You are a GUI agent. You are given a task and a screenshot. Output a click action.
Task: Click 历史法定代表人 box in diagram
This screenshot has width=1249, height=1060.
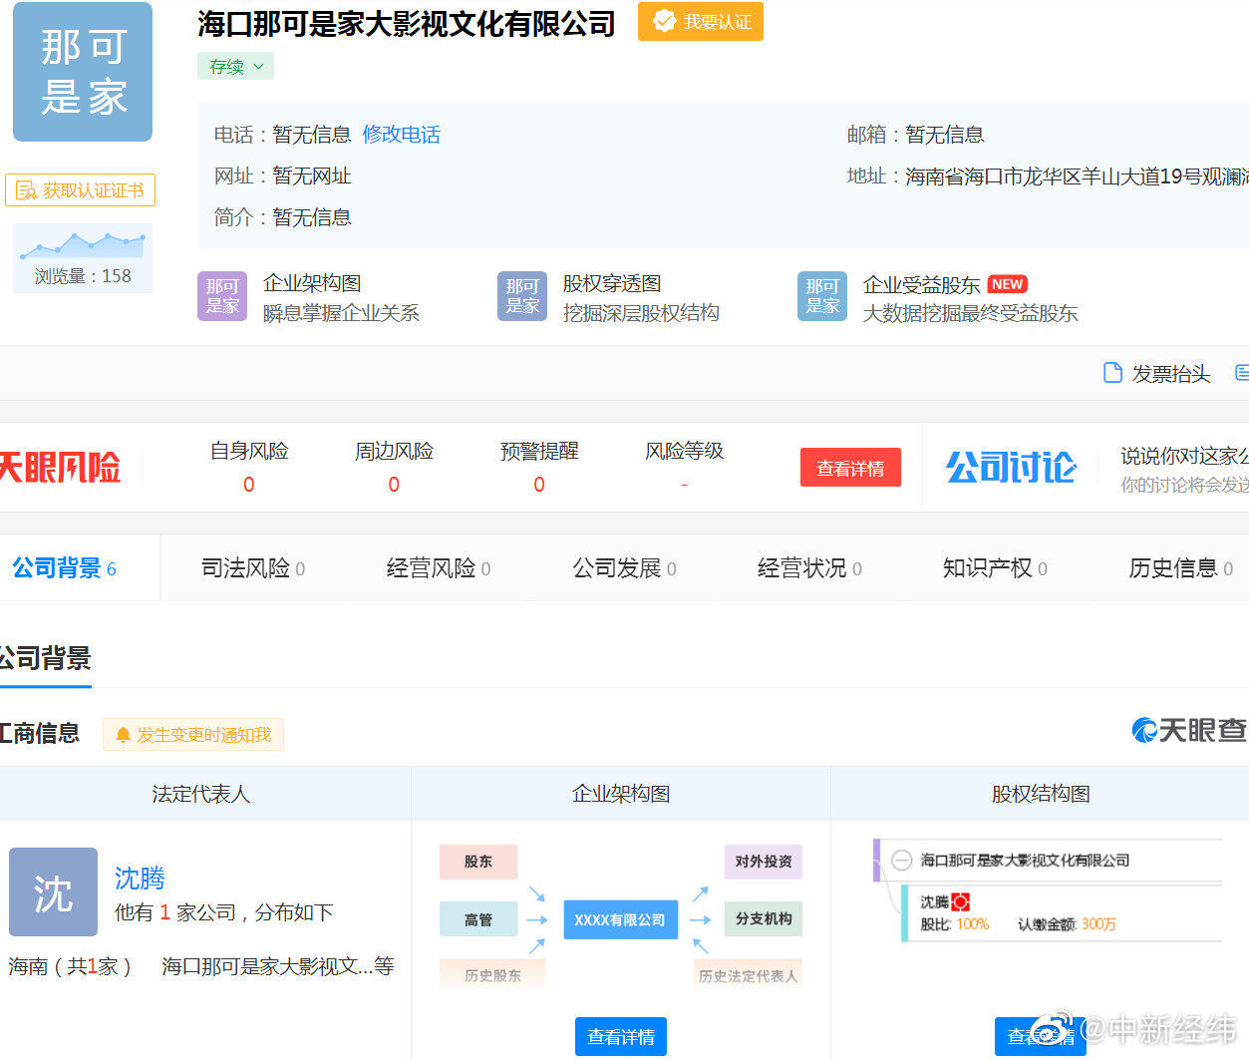[x=748, y=975]
